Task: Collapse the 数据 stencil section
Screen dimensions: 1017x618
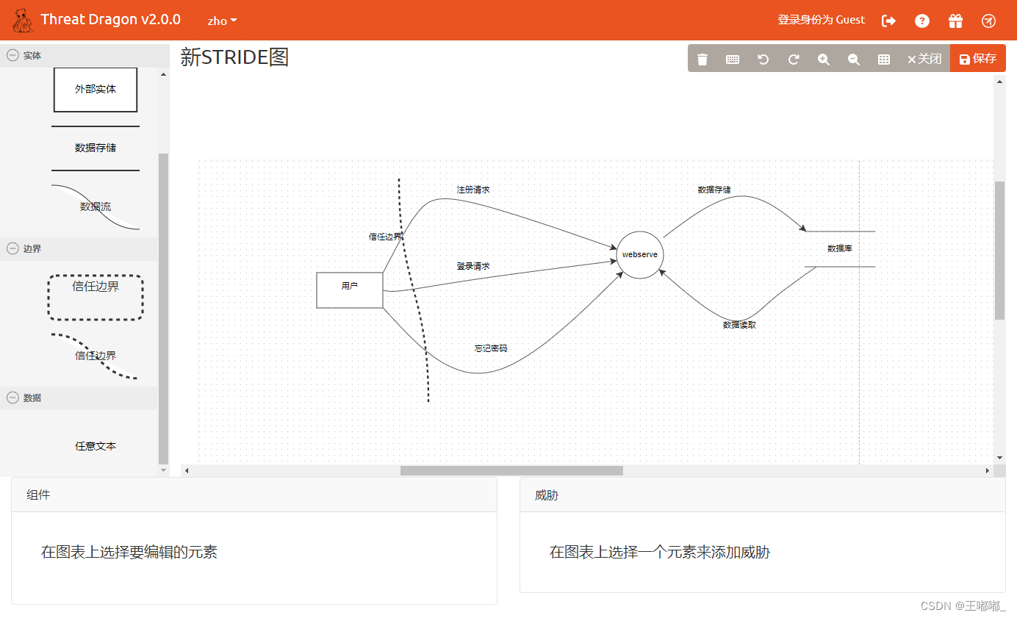Action: 12,398
